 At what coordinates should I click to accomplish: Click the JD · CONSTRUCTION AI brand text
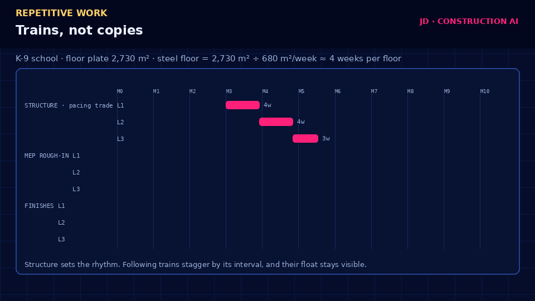tap(469, 21)
